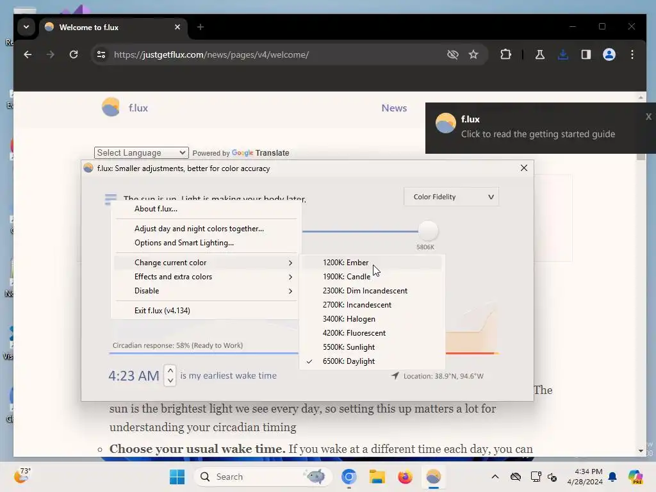Select 2700K: Incandescent color

[371, 304]
